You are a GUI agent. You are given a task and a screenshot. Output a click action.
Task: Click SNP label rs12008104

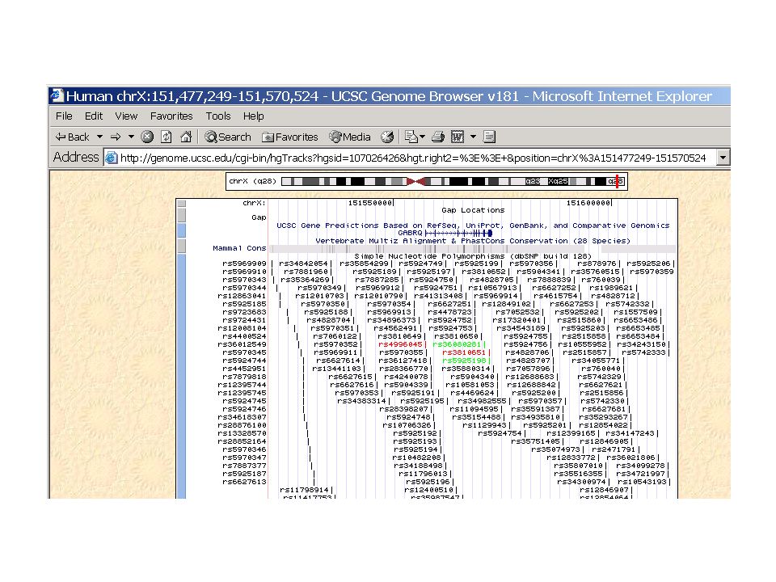[242, 328]
